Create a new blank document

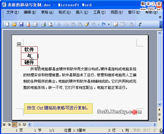[7, 24]
